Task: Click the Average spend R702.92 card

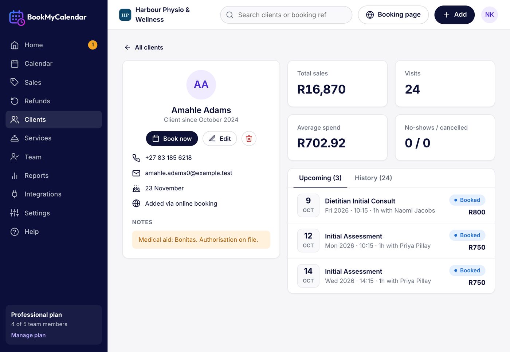Action: [337, 138]
